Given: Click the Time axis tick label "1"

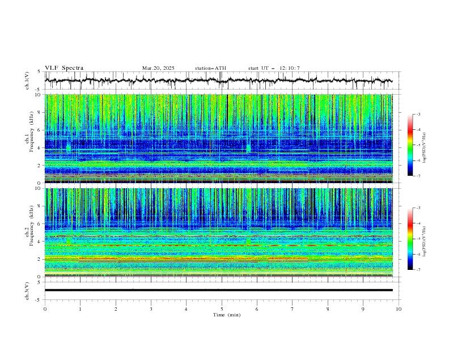Looking at the screenshot, I should point(80,309).
